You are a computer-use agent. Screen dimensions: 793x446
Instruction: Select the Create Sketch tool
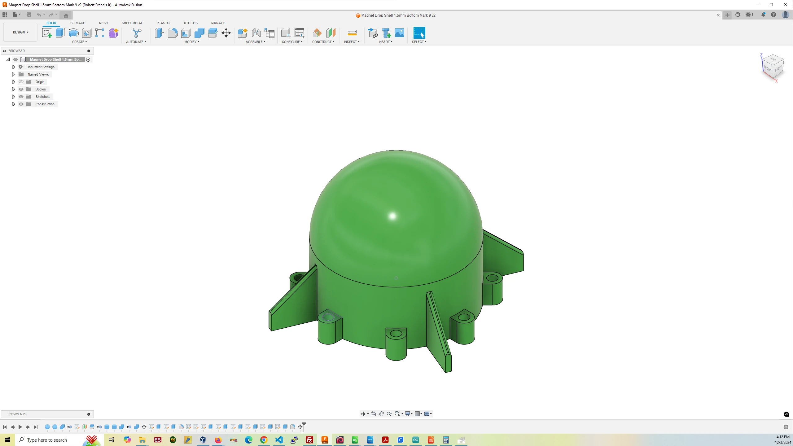point(47,33)
